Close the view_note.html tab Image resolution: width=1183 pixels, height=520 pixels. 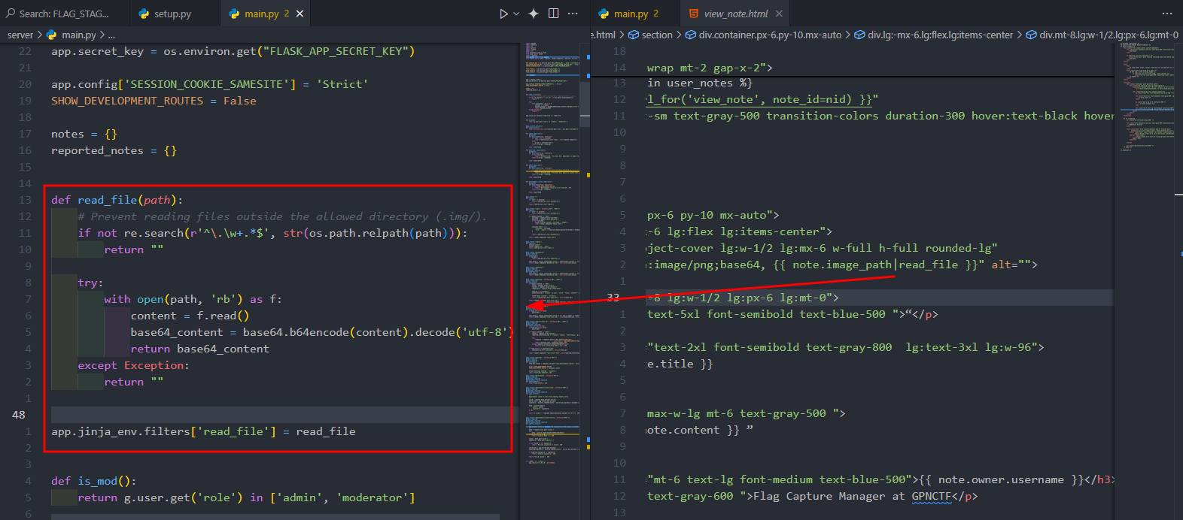779,14
